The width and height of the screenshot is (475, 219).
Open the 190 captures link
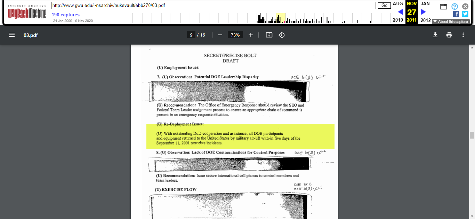point(66,15)
